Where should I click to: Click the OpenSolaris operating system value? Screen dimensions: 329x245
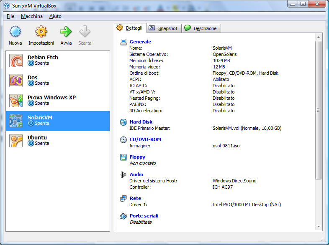(x=224, y=54)
